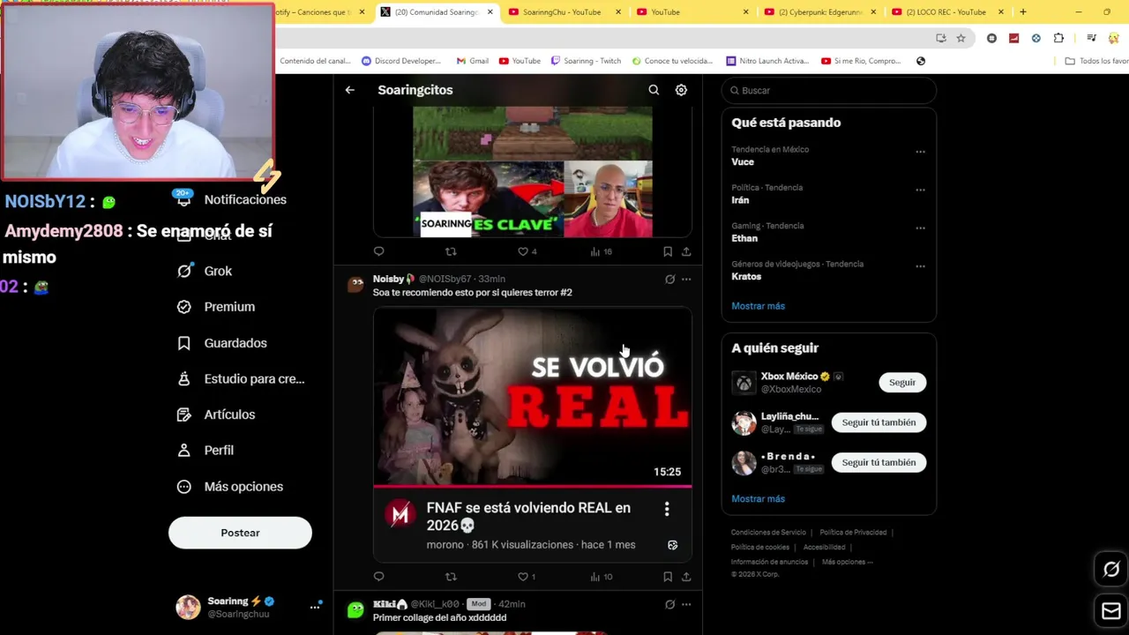
Task: Open options for Irán trend
Action: point(920,190)
